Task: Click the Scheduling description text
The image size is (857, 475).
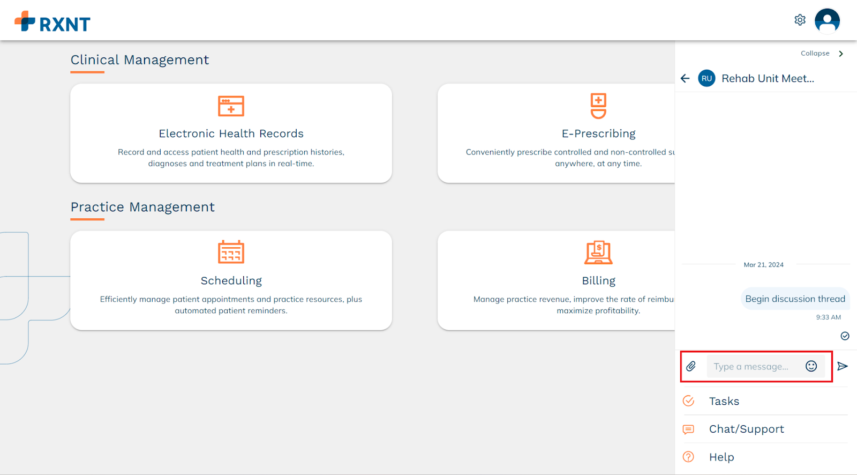Action: pos(231,305)
